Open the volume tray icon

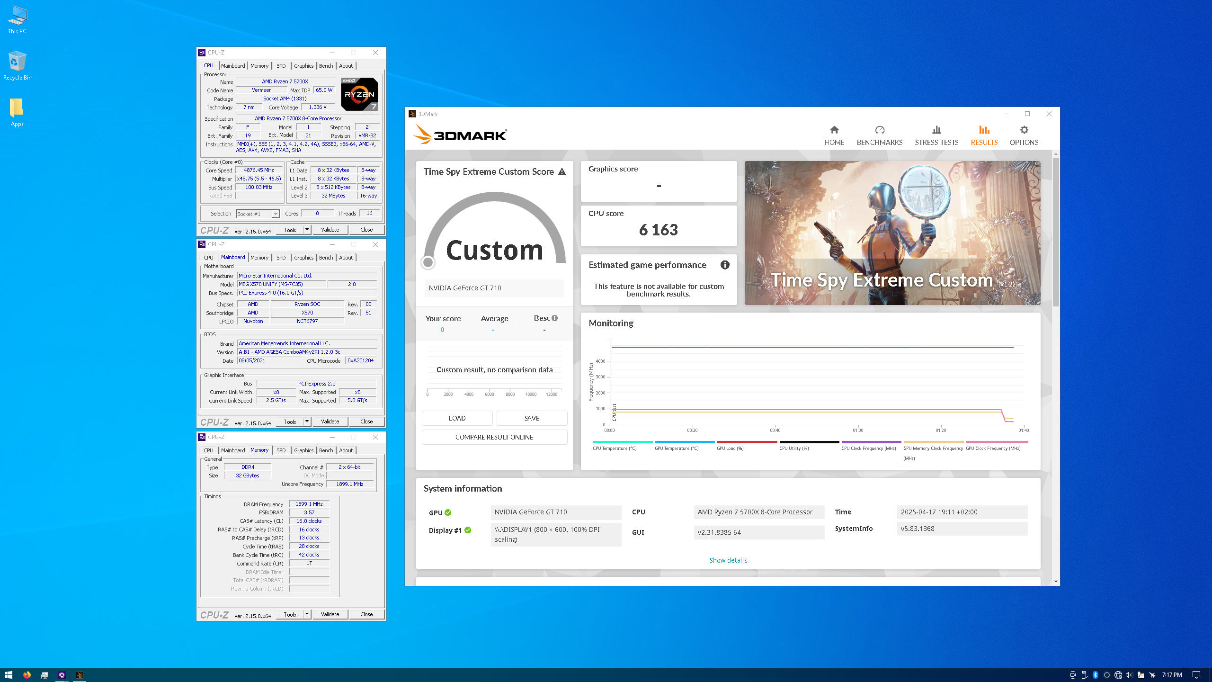click(x=1129, y=675)
